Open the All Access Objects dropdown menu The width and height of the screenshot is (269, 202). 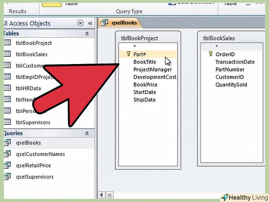[80, 23]
